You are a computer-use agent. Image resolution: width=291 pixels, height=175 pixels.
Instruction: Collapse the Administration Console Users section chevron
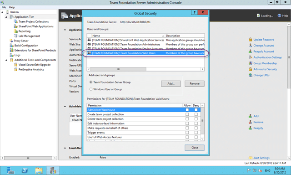point(65,106)
